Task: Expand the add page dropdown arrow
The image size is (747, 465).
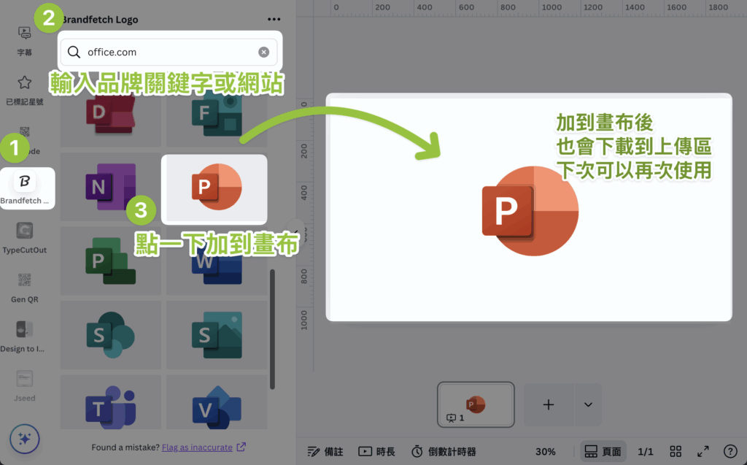Action: [589, 405]
